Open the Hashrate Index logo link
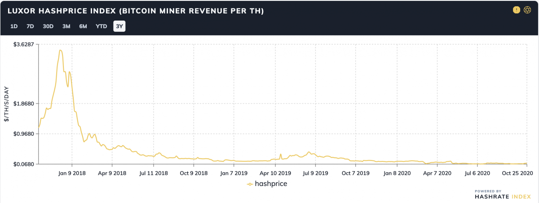This screenshot has width=539, height=203. [x=503, y=194]
